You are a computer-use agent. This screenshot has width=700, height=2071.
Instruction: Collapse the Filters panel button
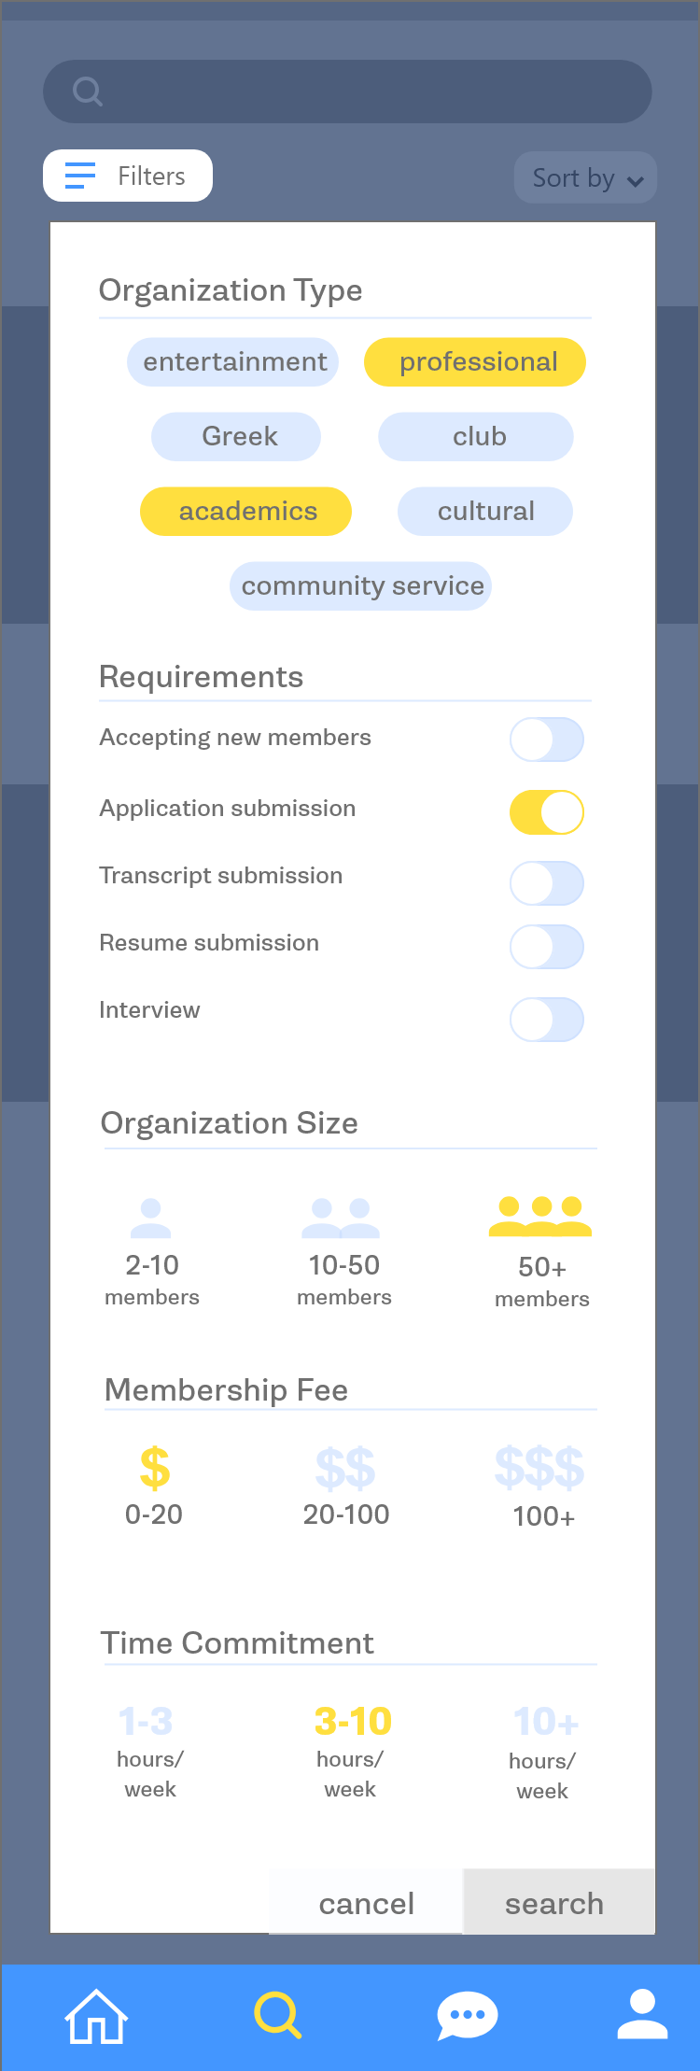(128, 176)
